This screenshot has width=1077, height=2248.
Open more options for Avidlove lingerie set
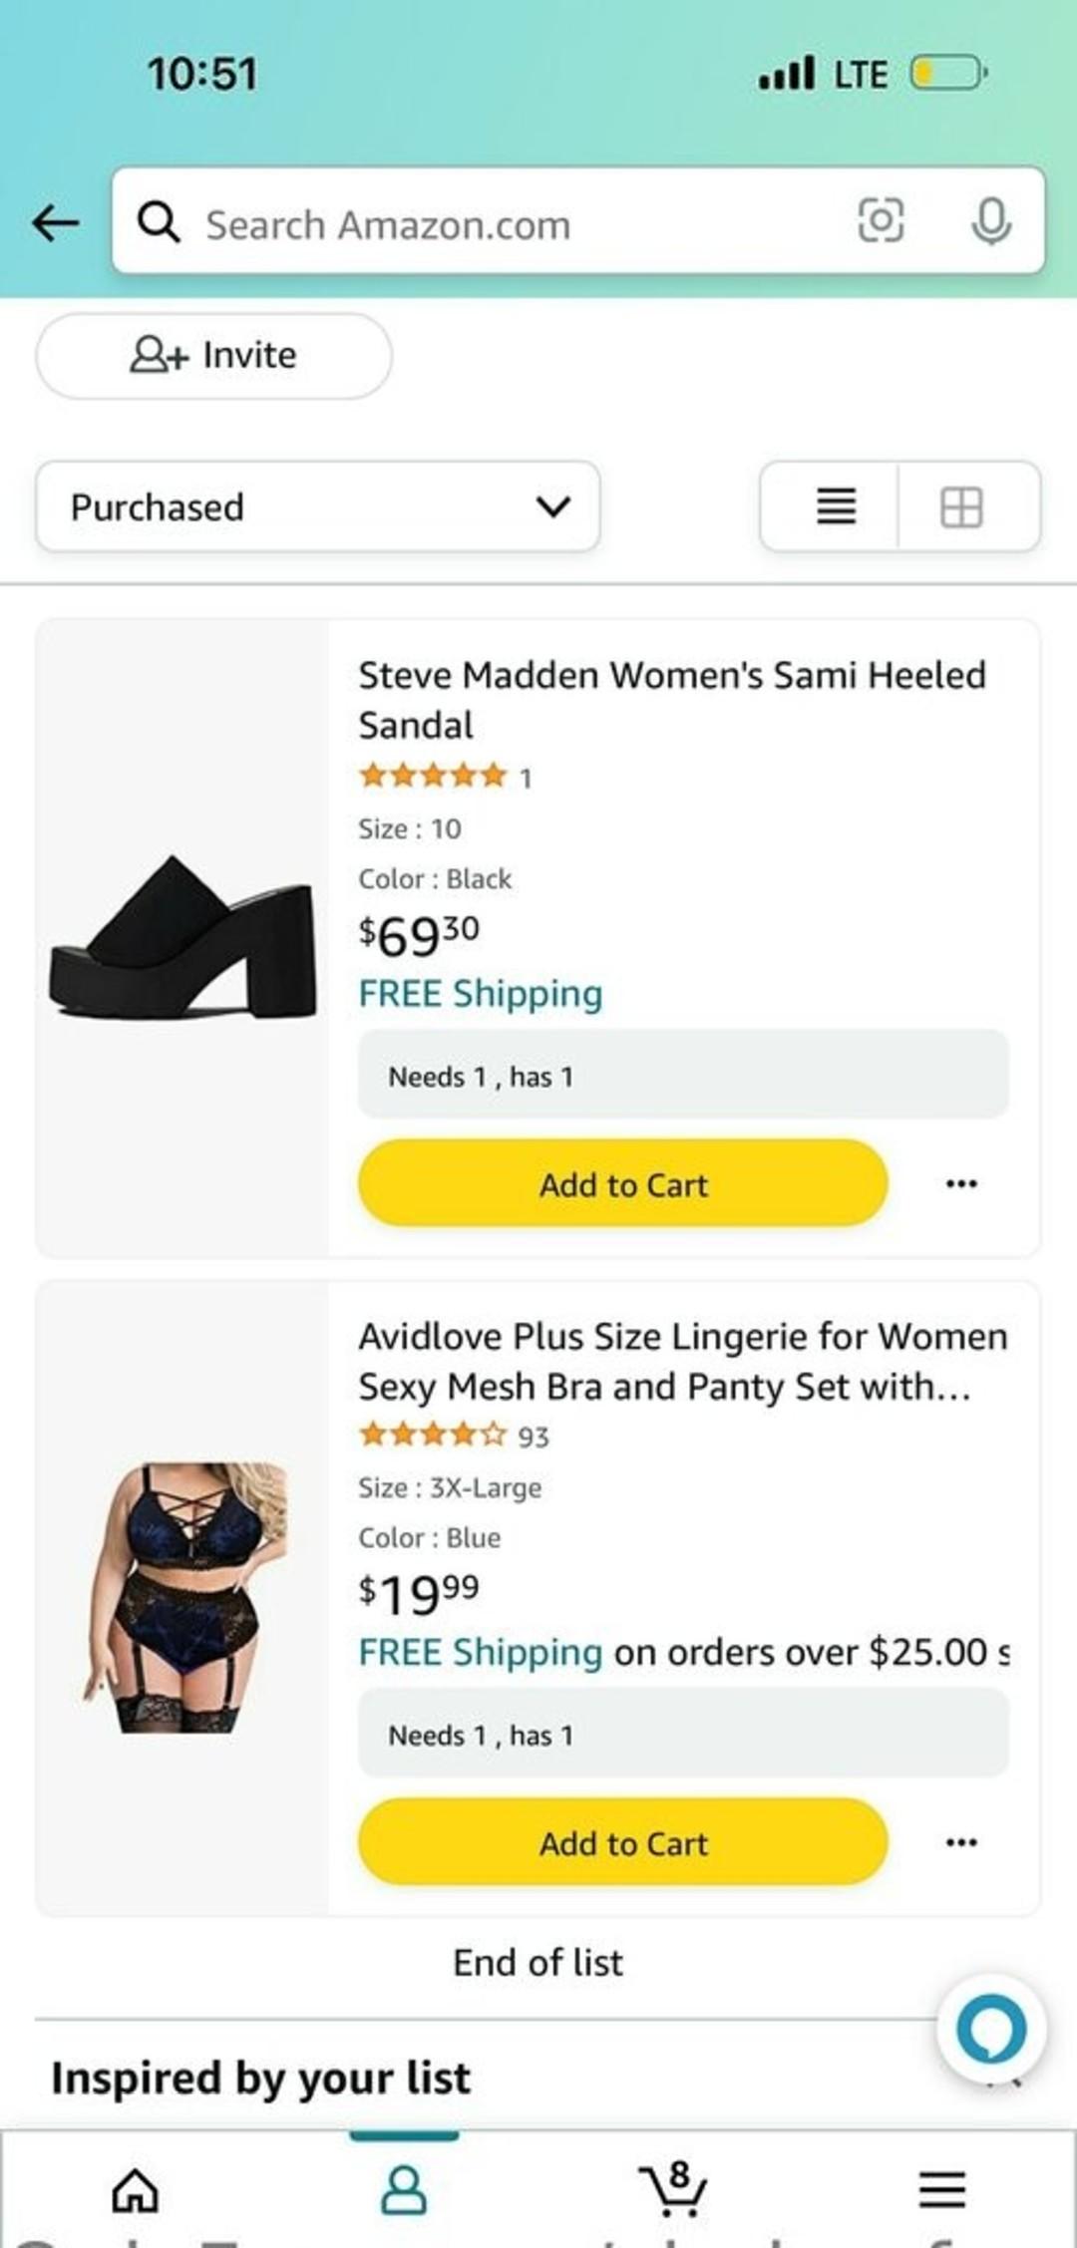coord(961,1842)
